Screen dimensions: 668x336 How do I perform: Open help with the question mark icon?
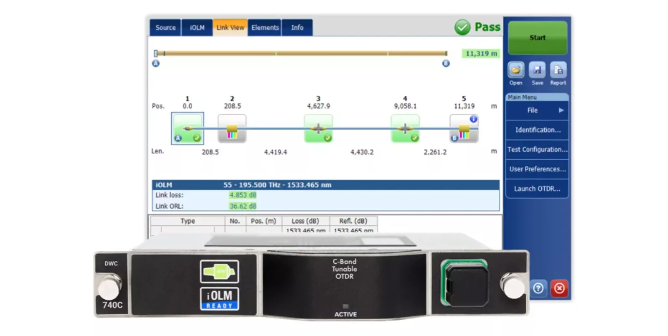[538, 288]
